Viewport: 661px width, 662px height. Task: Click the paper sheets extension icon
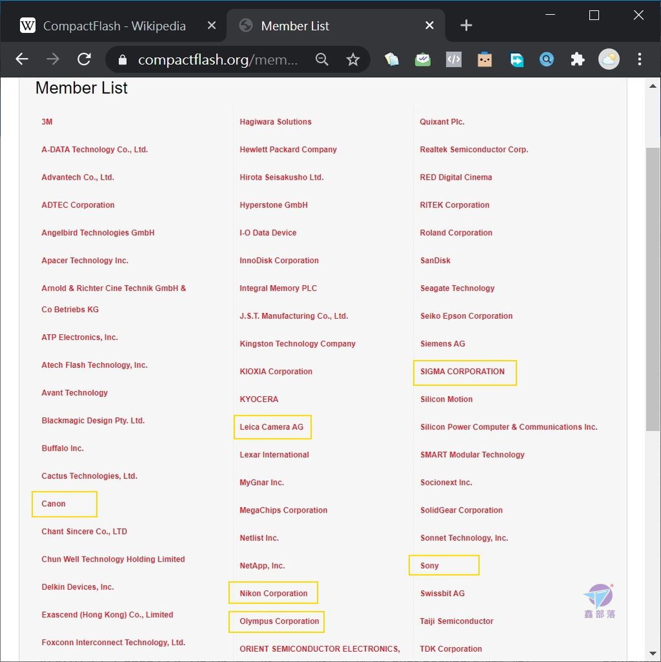pos(391,59)
